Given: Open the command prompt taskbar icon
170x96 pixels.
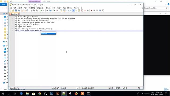Looking at the screenshot, I should coord(88,94).
